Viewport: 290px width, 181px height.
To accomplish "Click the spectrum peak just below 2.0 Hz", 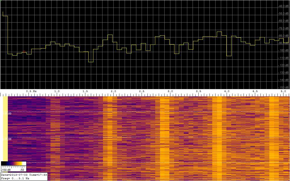I will (110, 35).
